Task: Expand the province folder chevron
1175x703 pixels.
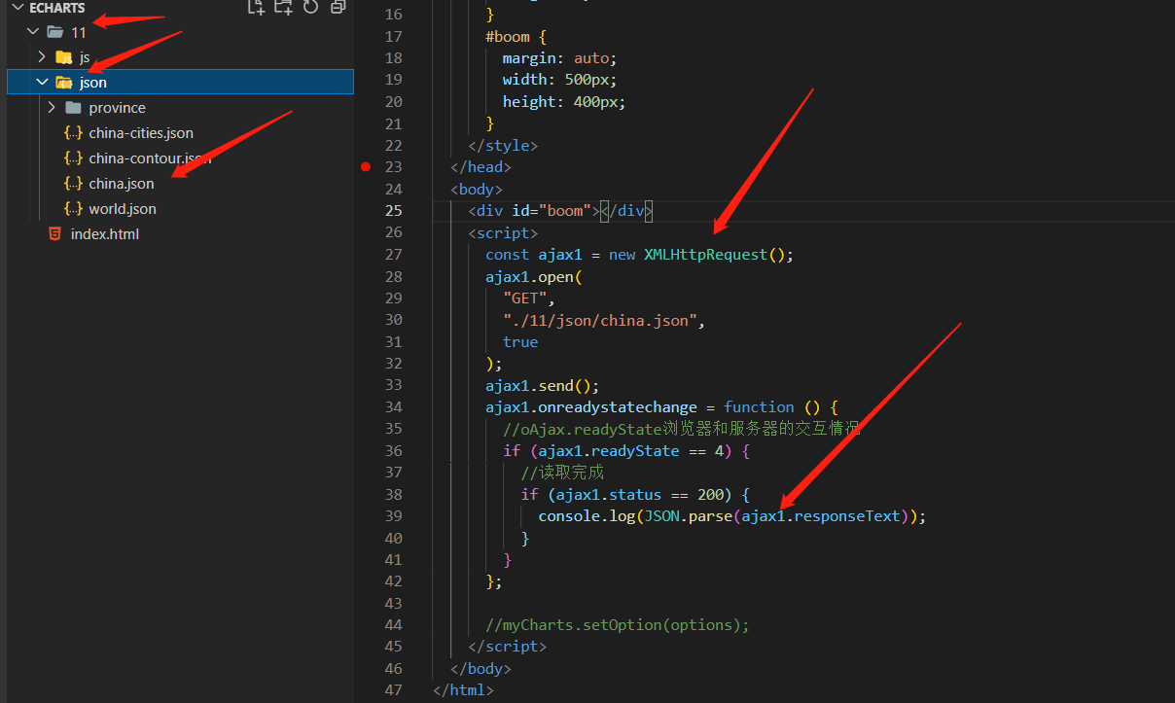Action: tap(51, 108)
